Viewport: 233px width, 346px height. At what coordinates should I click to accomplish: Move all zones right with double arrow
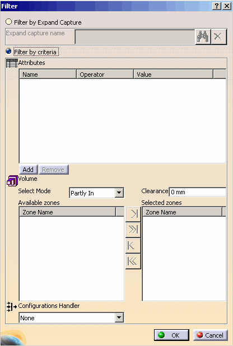(133, 230)
